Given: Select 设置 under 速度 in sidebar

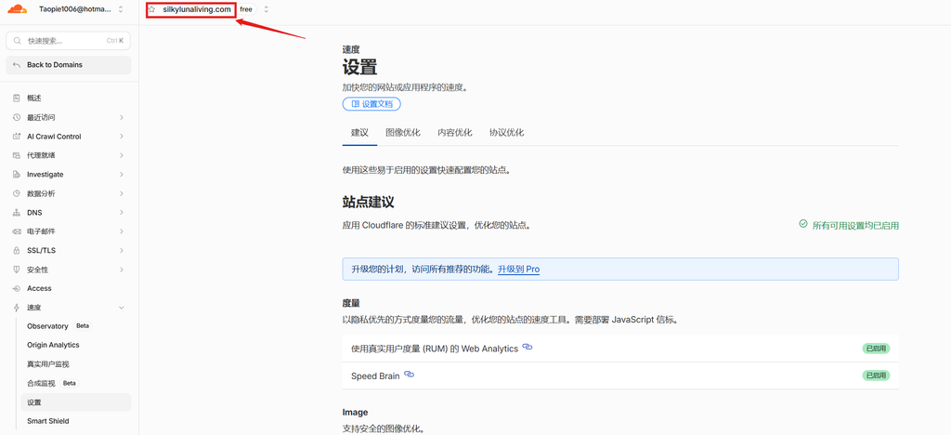Looking at the screenshot, I should coord(76,402).
